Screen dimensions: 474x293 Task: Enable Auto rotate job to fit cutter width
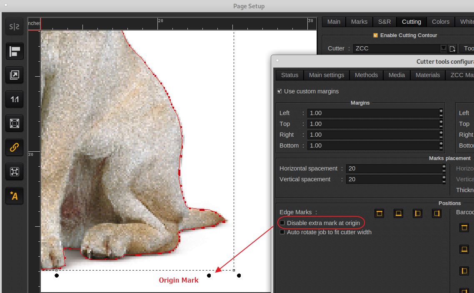(282, 232)
